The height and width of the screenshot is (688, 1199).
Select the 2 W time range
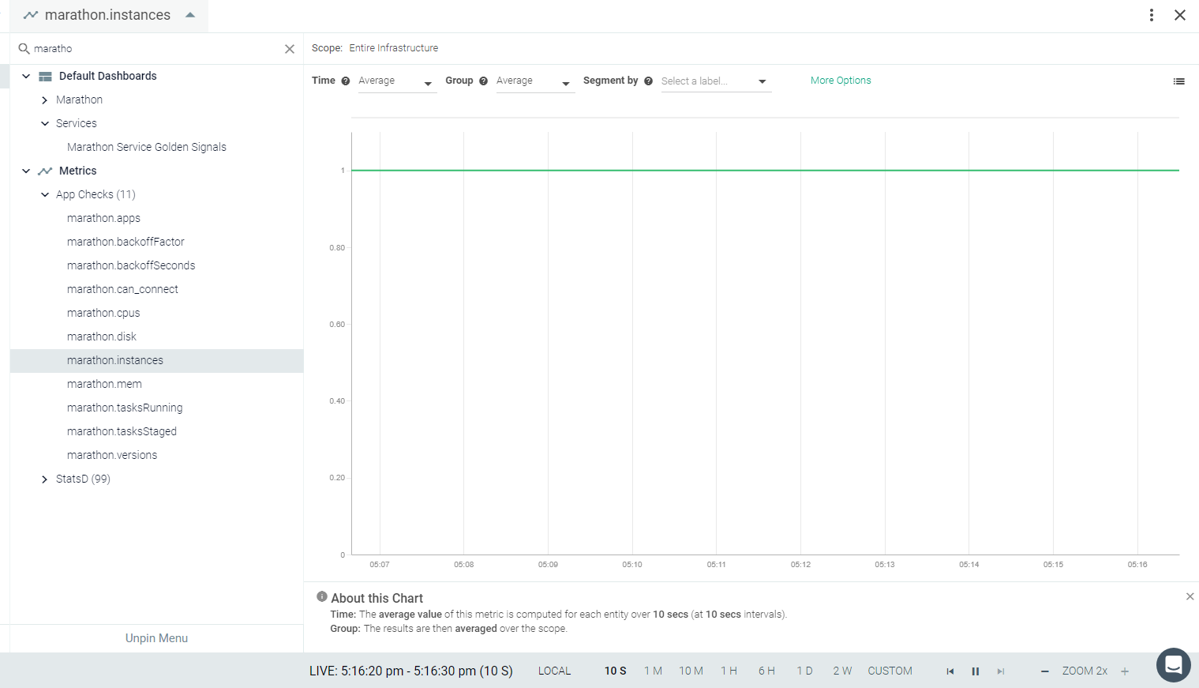click(x=842, y=671)
